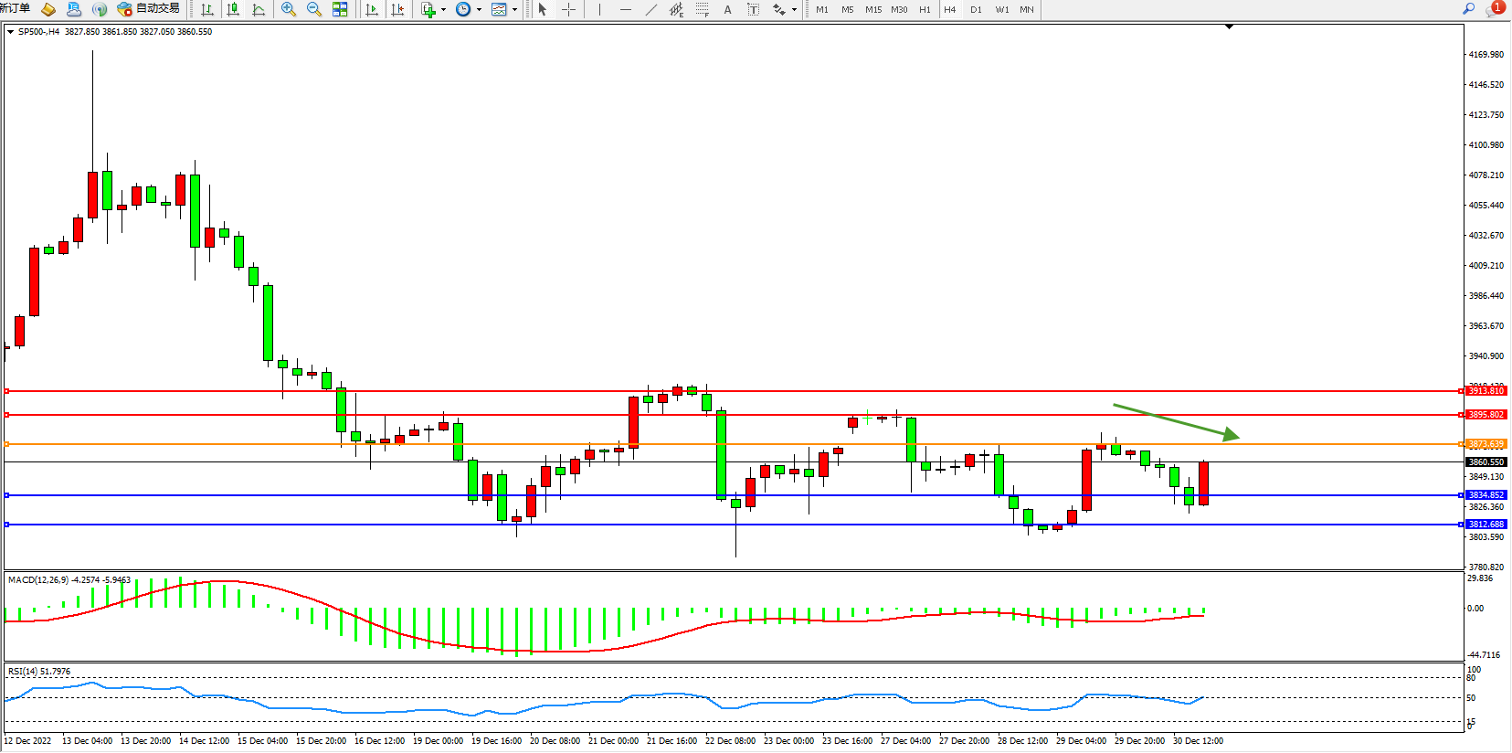The width and height of the screenshot is (1512, 753).
Task: Switch to the M15 timeframe
Action: [x=873, y=9]
